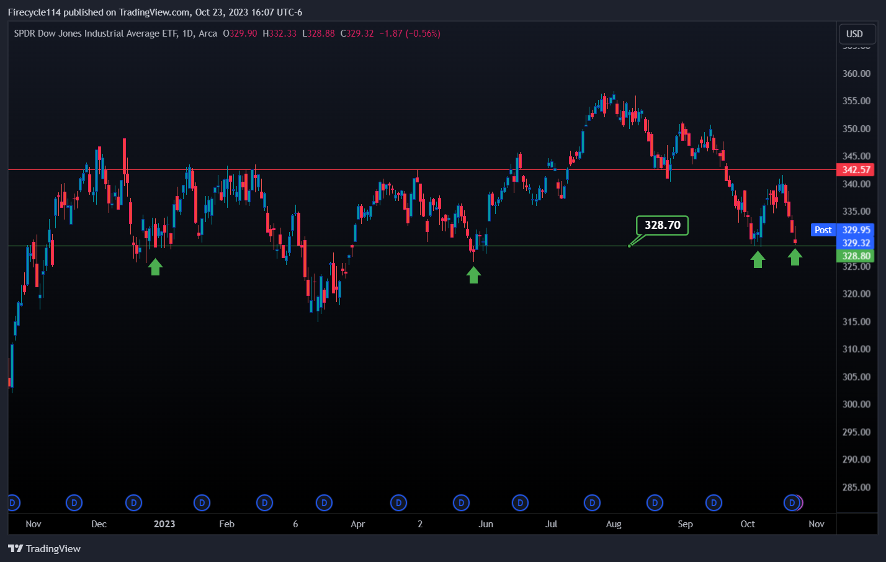Screen dimensions: 886x562
Task: Click the 290.00 price scale label
Action: click(x=856, y=460)
